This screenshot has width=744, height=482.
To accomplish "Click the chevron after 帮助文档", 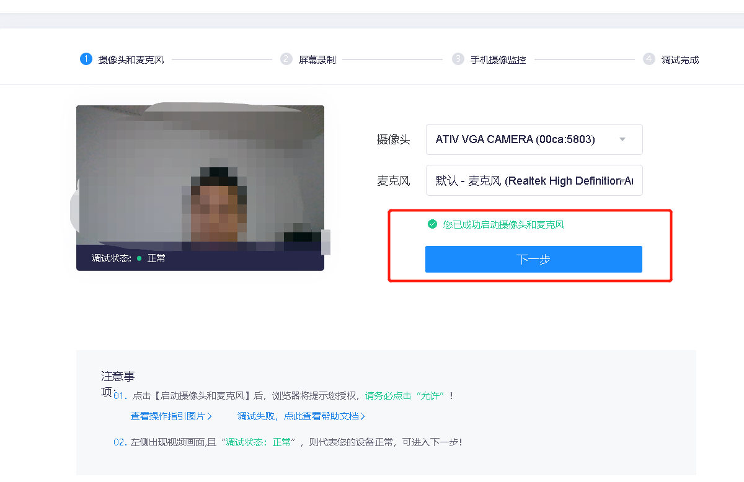I will pyautogui.click(x=363, y=416).
